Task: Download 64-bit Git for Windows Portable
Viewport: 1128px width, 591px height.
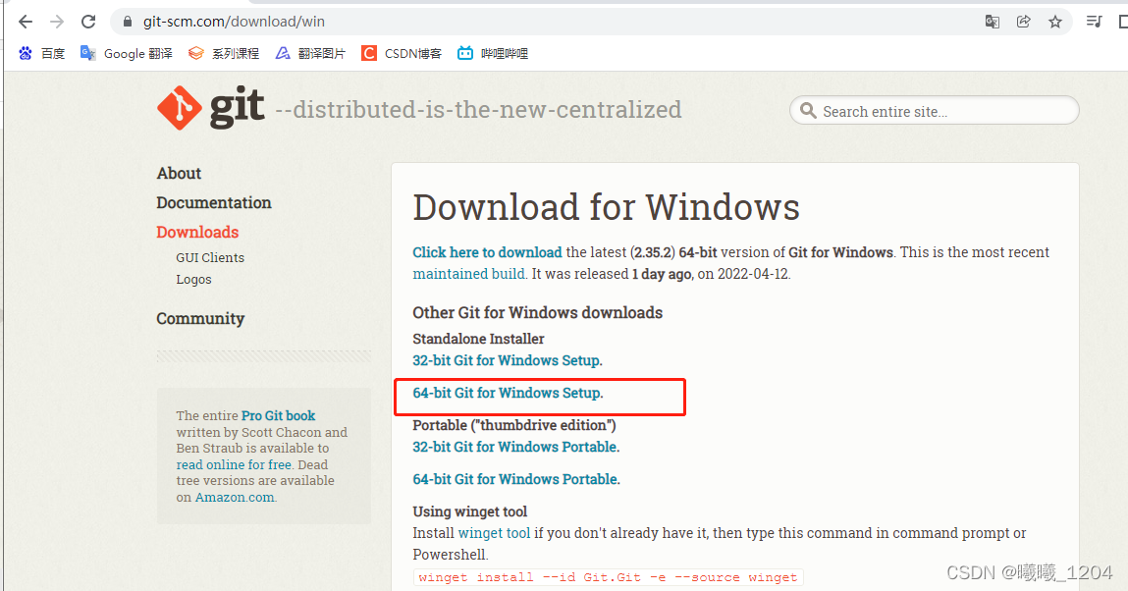Action: [516, 479]
